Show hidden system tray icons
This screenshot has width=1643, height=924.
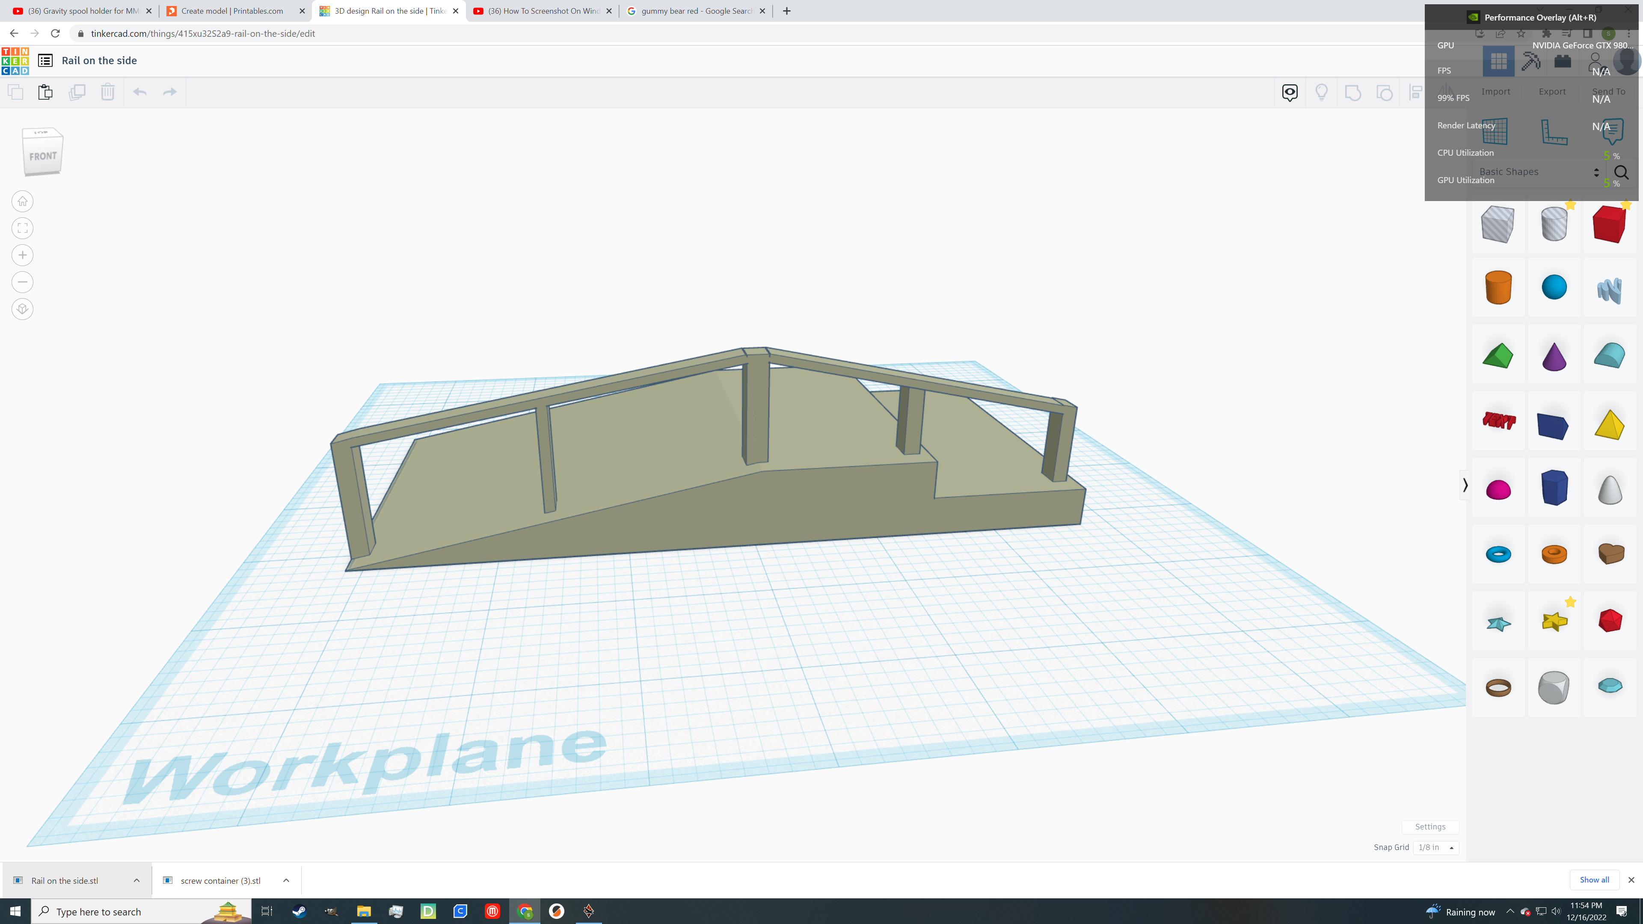[x=1510, y=911]
